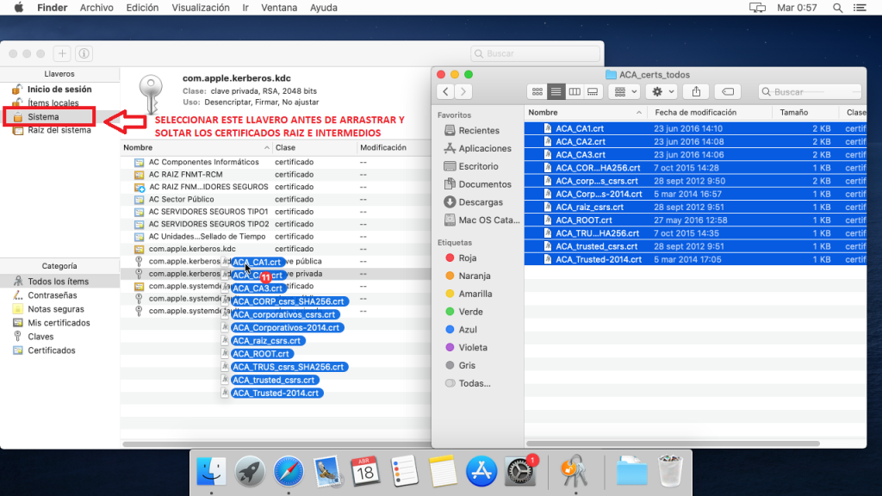Viewport: 882px width, 496px height.
Task: Open Notification Center list icon
Action: (x=860, y=8)
